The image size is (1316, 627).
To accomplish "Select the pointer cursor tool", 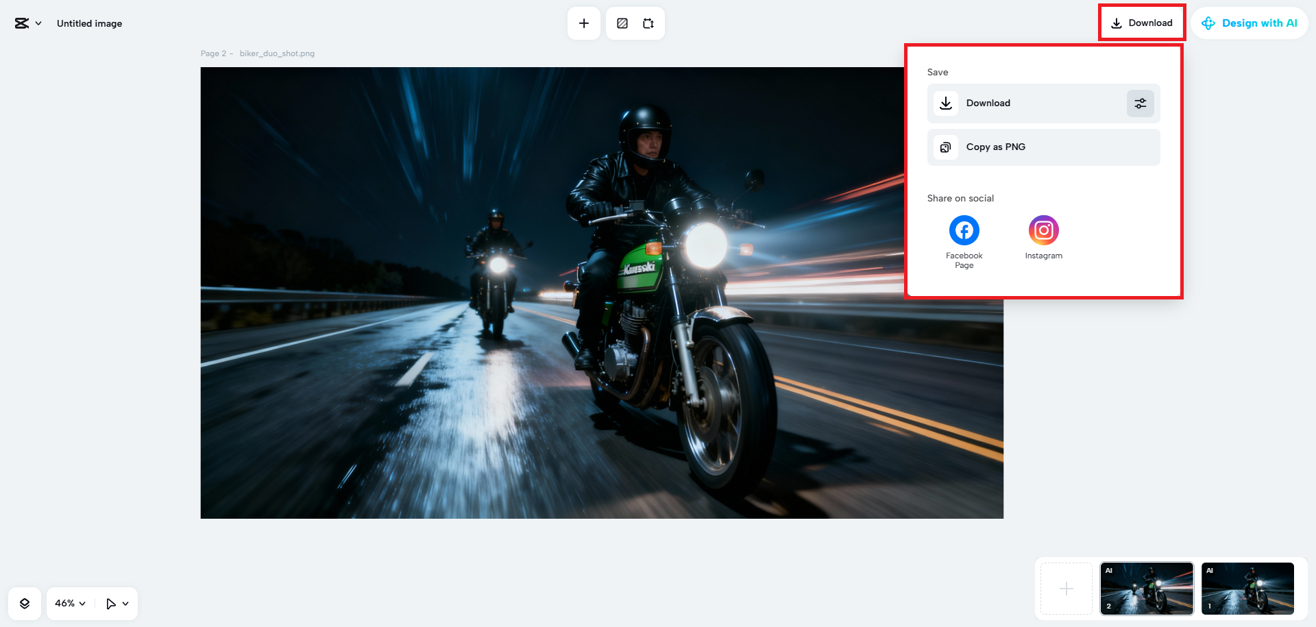I will point(110,604).
